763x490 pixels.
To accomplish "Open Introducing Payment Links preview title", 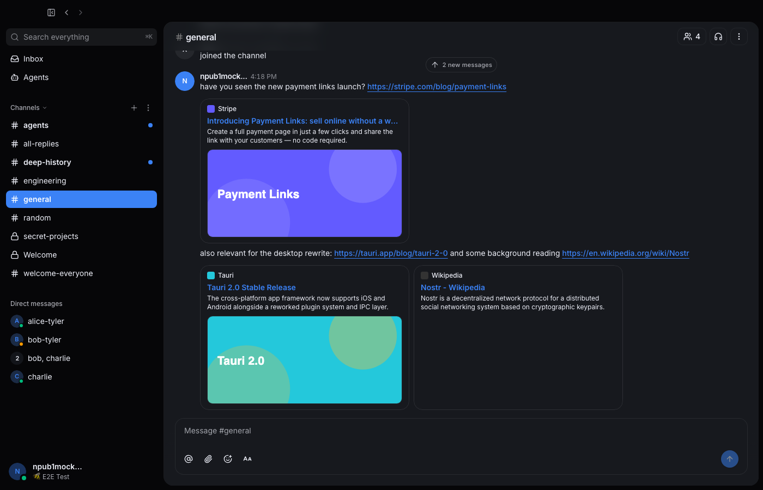I will pyautogui.click(x=302, y=121).
